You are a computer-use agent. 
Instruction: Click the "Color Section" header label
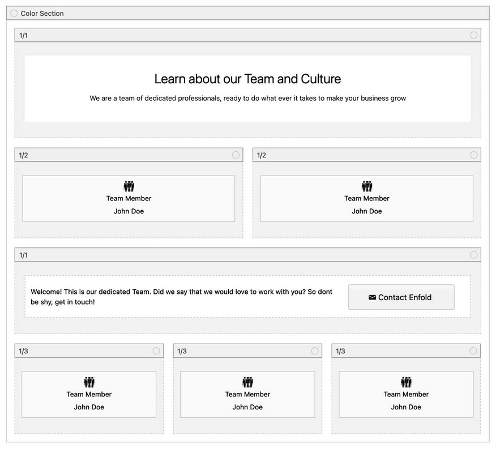click(42, 14)
